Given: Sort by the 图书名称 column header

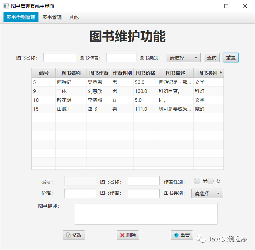Looking at the screenshot, I should pos(71,73).
